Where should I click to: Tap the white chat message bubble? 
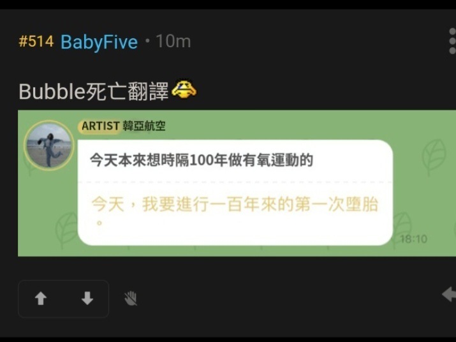(x=235, y=193)
